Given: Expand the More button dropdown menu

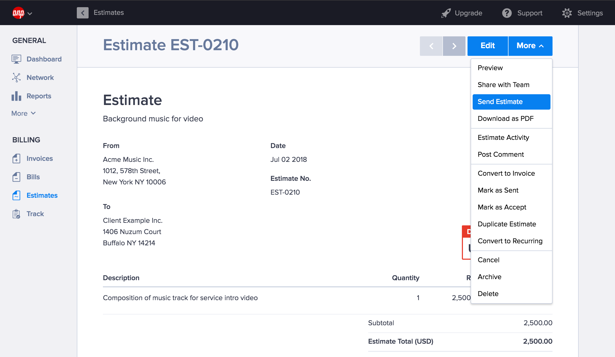Looking at the screenshot, I should pyautogui.click(x=530, y=46).
